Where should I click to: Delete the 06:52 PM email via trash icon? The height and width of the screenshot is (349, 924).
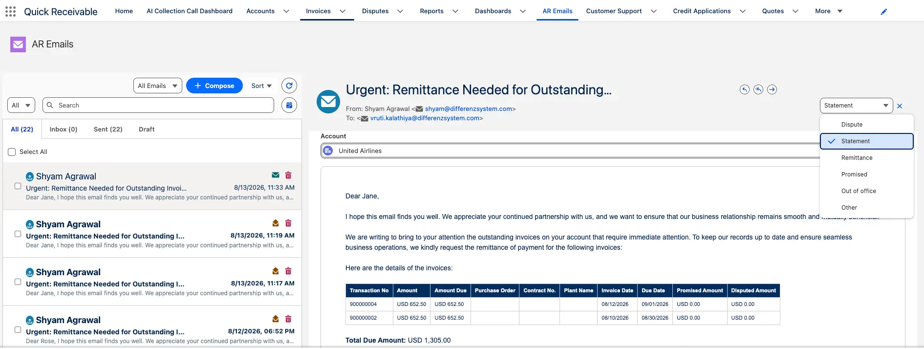[288, 319]
